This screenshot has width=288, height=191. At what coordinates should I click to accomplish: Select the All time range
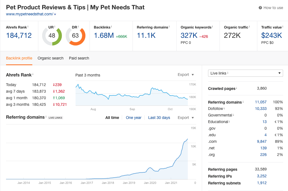click(x=112, y=118)
